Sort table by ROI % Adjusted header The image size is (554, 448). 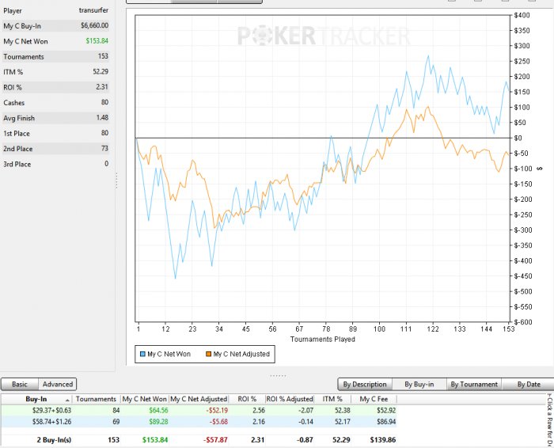tap(290, 399)
